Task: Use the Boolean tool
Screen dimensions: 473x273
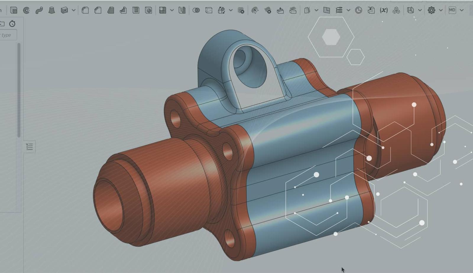Action: click(196, 10)
